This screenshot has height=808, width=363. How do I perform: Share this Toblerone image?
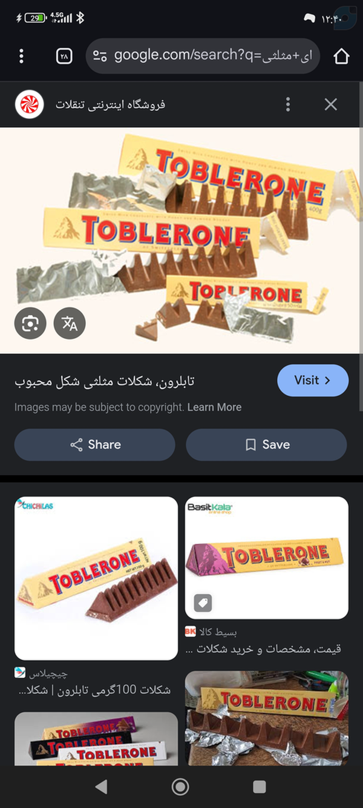click(x=95, y=444)
